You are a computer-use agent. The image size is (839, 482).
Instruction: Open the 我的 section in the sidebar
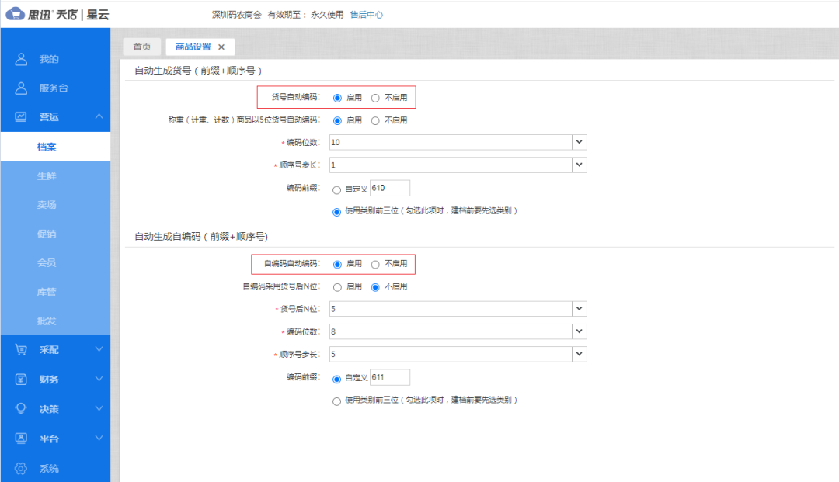pos(47,58)
